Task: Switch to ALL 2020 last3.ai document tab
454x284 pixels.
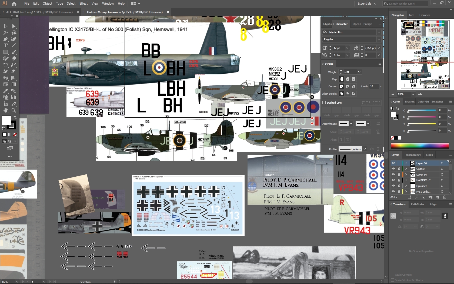Action: click(39, 12)
